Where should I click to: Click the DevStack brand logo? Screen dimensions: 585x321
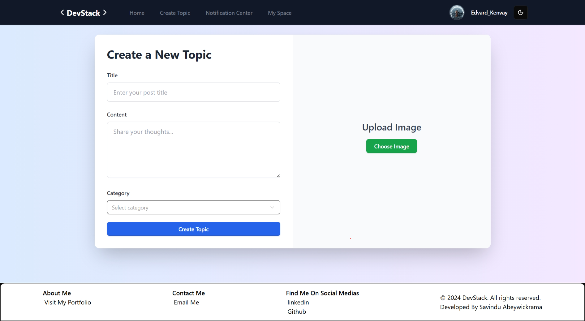[83, 13]
